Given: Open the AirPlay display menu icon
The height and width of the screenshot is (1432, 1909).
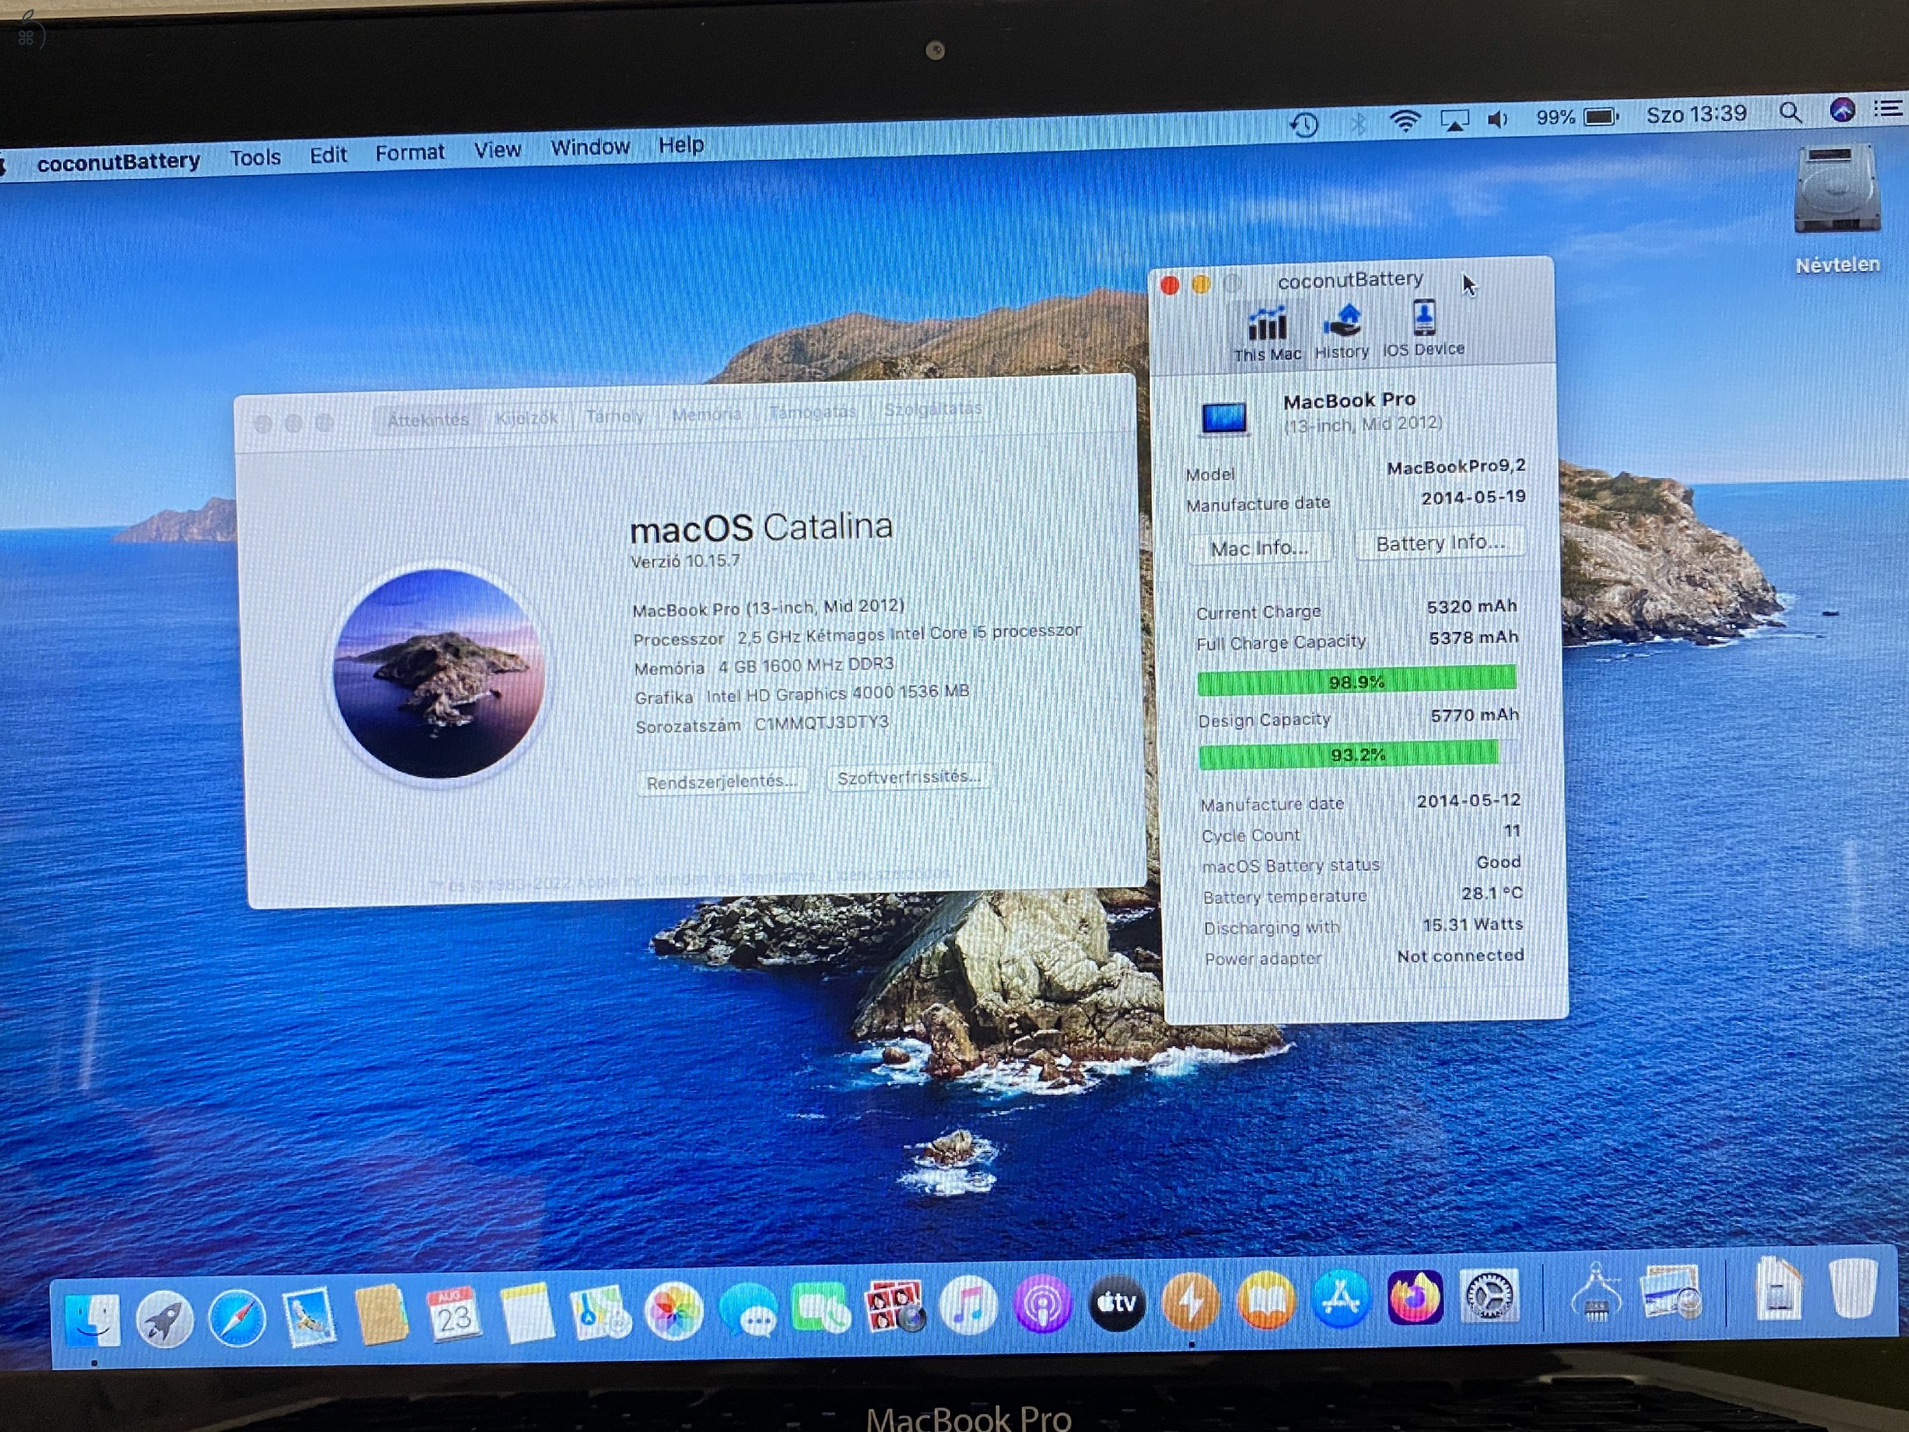Looking at the screenshot, I should click(x=1454, y=121).
